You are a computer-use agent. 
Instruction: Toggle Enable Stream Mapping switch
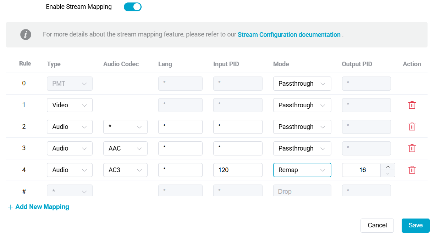click(x=133, y=7)
